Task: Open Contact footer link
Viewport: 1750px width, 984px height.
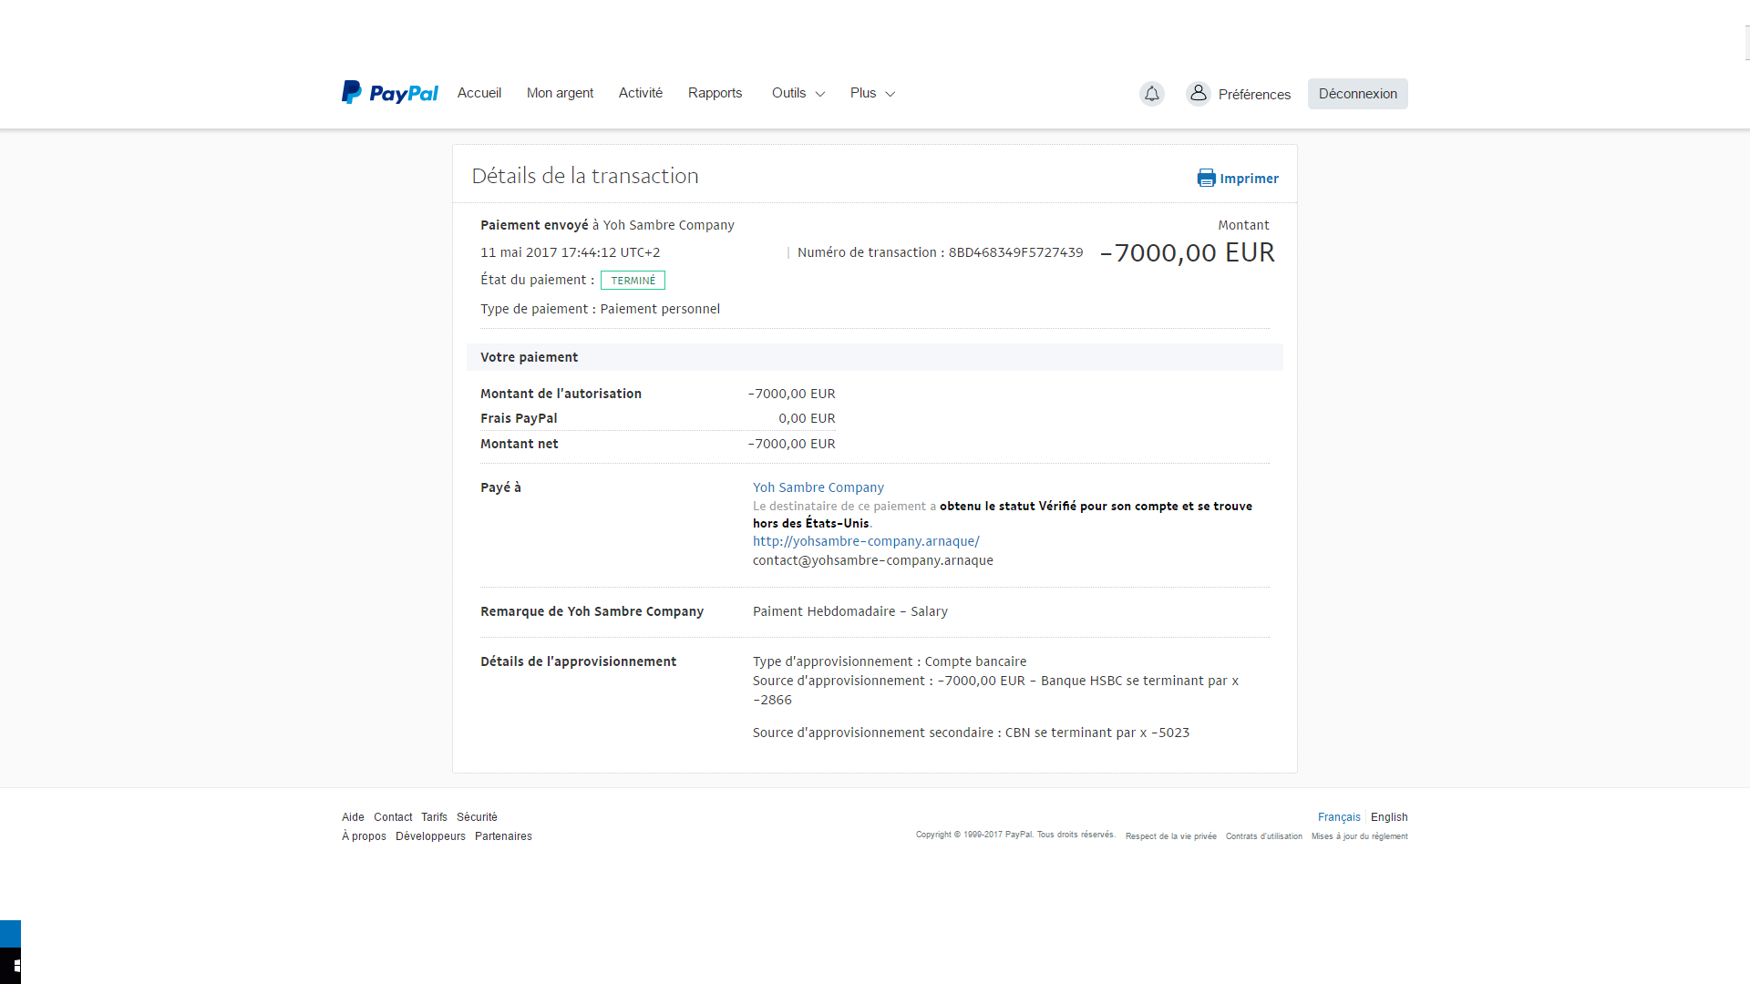Action: point(393,817)
